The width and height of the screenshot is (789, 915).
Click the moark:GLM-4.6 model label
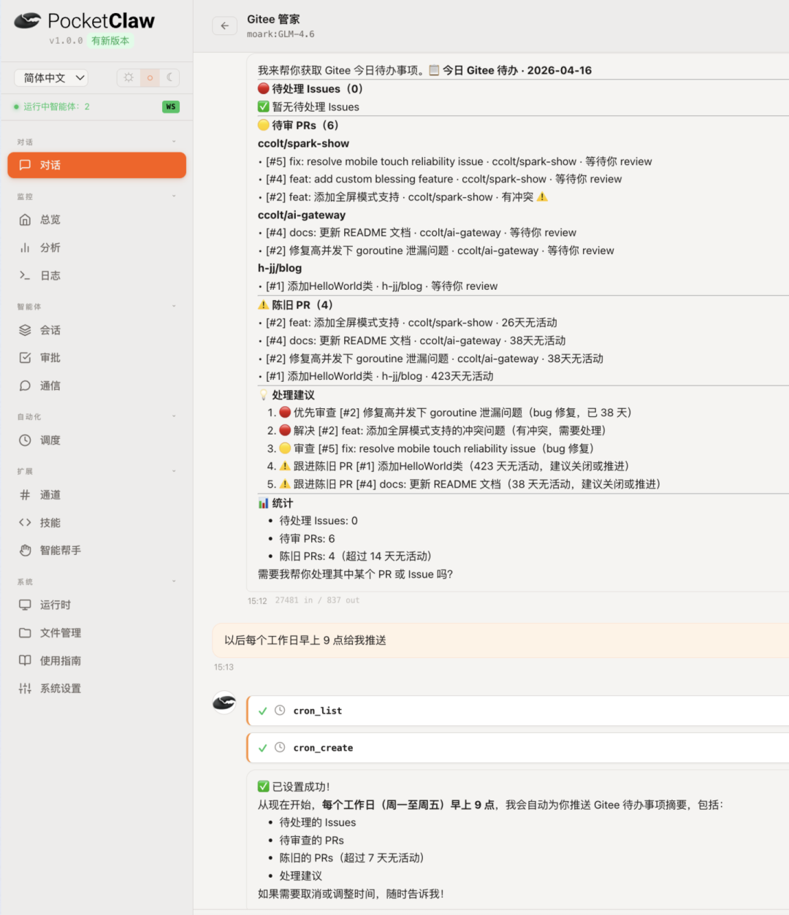click(281, 34)
